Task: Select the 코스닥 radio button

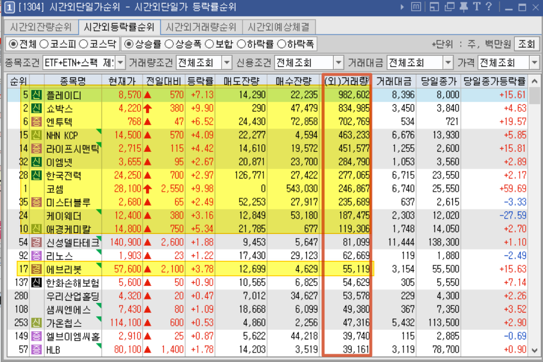Action: [x=84, y=44]
